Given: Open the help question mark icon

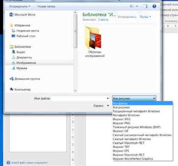Looking at the screenshot, I should [x=154, y=6].
